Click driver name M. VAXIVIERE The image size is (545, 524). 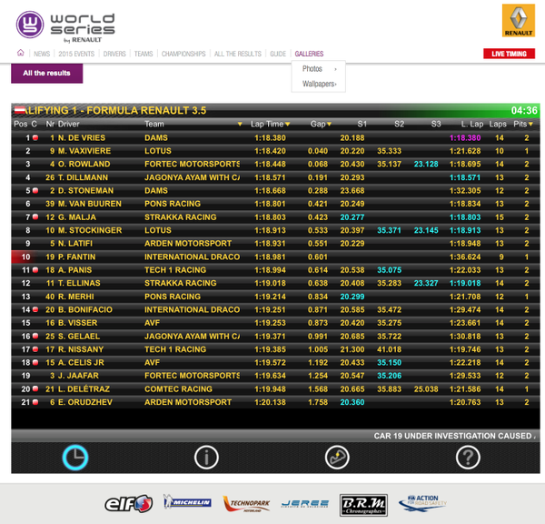(x=84, y=151)
